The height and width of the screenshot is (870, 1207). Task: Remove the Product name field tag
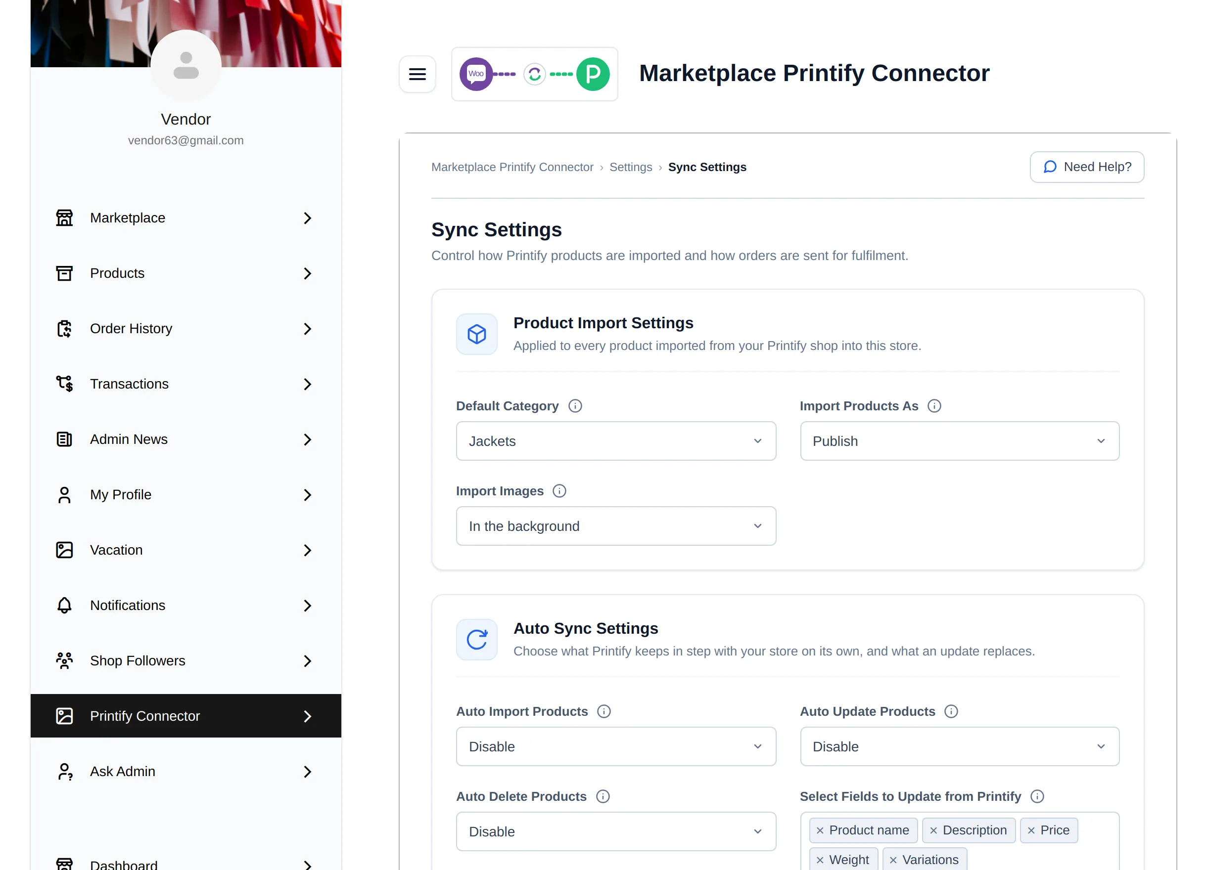[820, 830]
